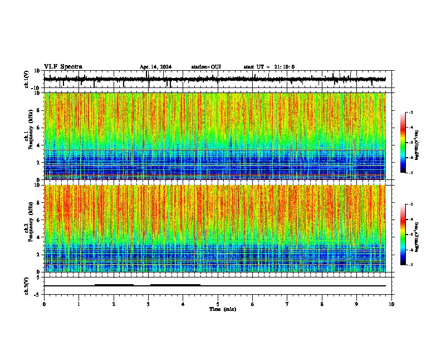
Task: Click the 'station=OUJ' label
Action: pos(206,67)
